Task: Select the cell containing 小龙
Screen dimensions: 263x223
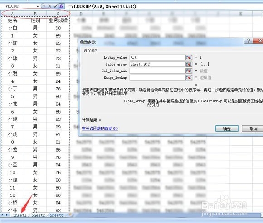Action: (12, 150)
